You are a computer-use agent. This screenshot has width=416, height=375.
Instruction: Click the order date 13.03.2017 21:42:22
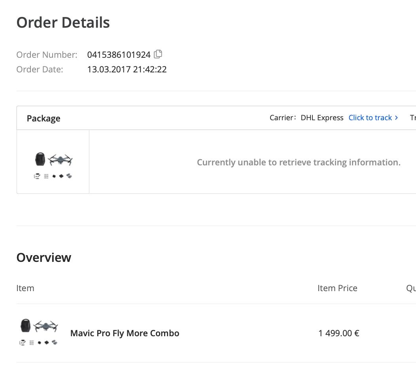click(x=127, y=69)
